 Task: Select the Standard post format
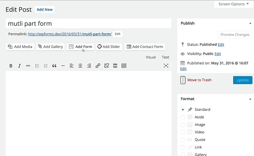pos(183,110)
